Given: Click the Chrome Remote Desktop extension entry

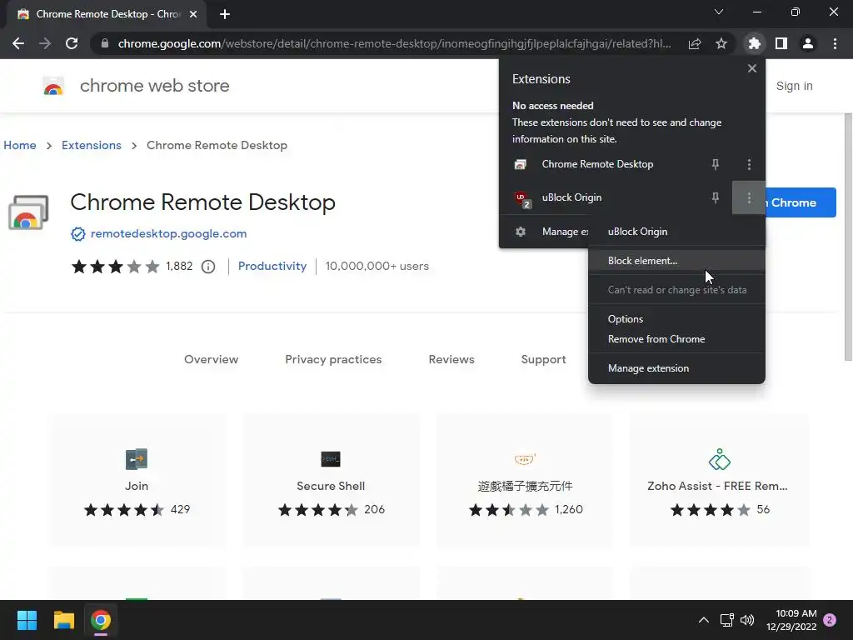Looking at the screenshot, I should click(x=597, y=164).
